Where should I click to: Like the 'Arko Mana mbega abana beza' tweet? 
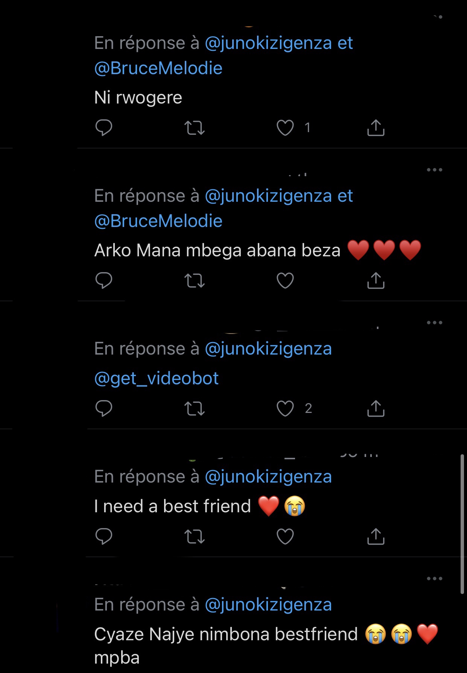pyautogui.click(x=285, y=280)
